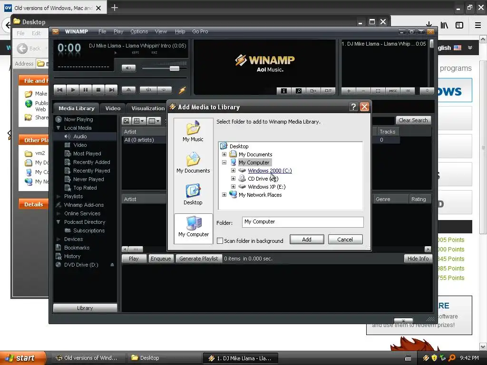Select Audio under Local Media
This screenshot has width=487, height=365.
tap(80, 136)
